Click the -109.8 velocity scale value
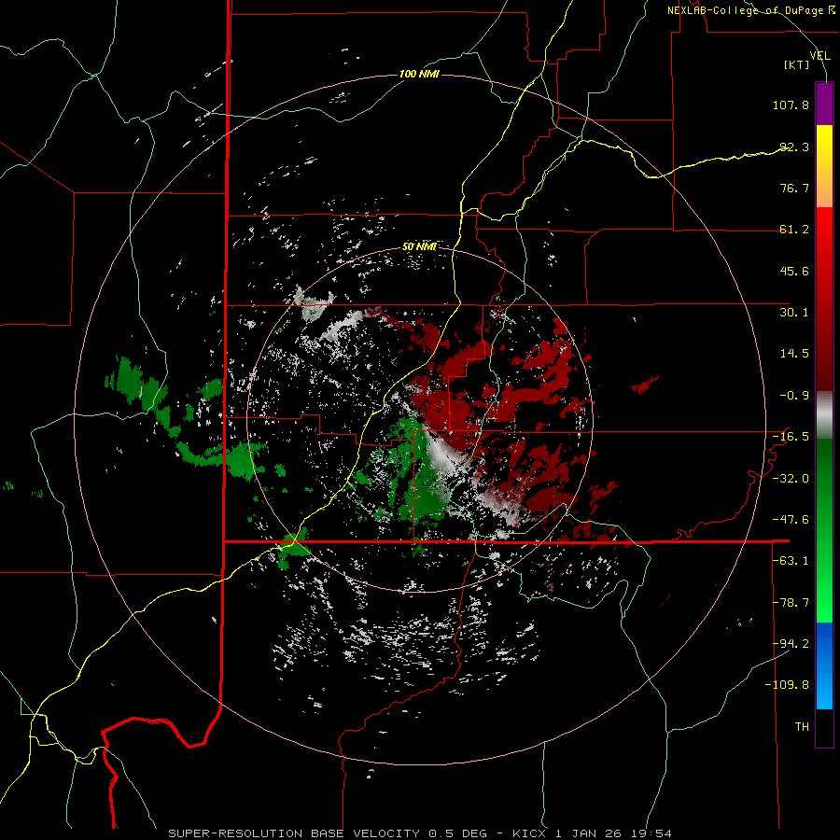Viewport: 840px width, 840px height. coord(787,685)
